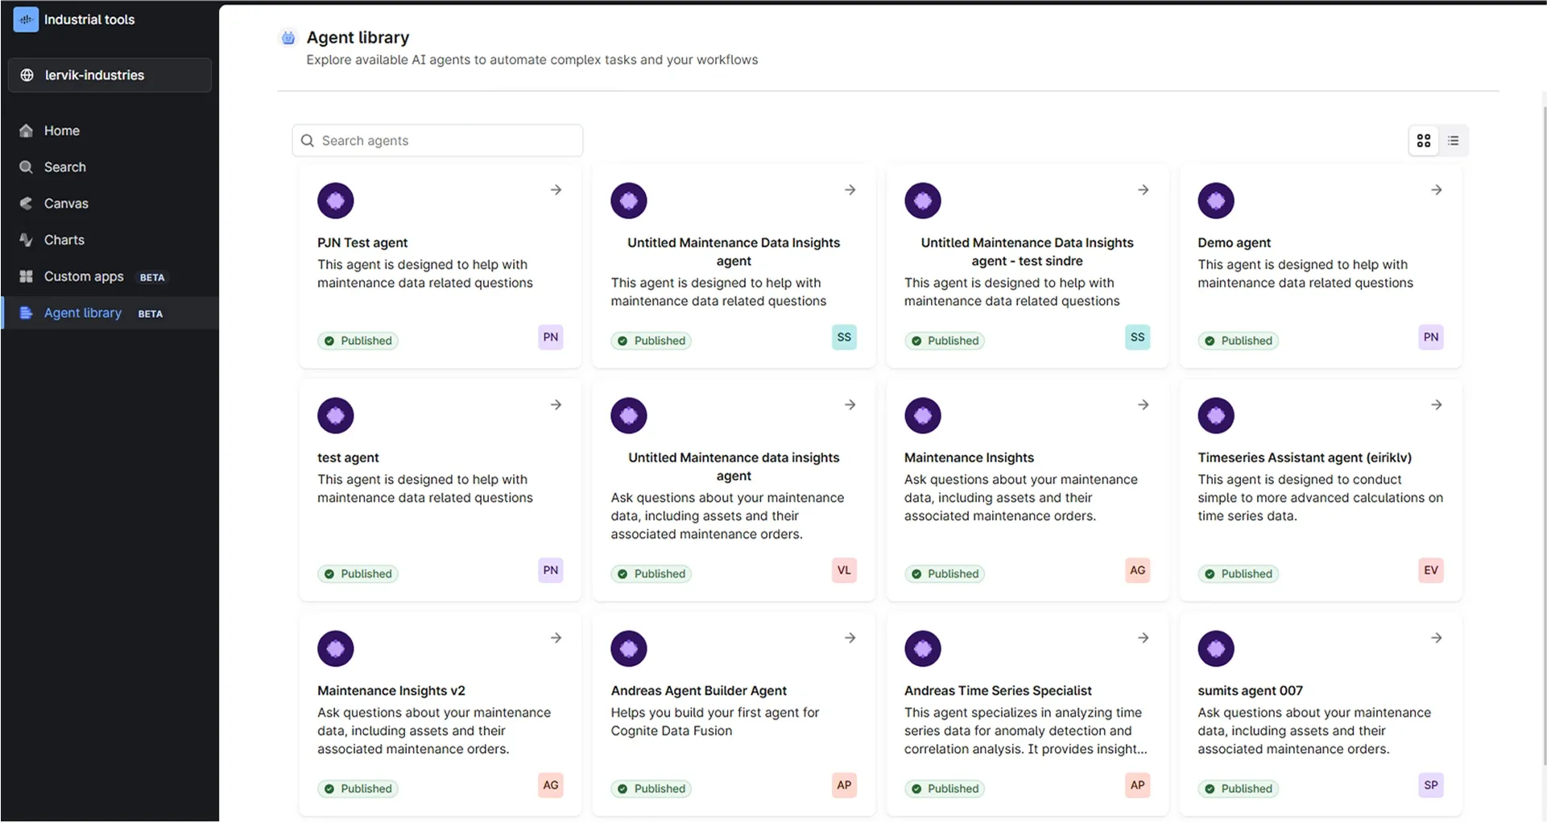Viewport: 1547px width, 823px height.
Task: Click the EV owner badge
Action: pyautogui.click(x=1430, y=570)
